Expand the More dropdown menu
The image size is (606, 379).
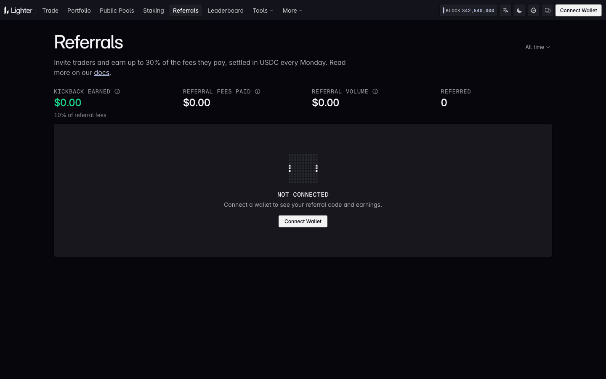[x=292, y=11]
